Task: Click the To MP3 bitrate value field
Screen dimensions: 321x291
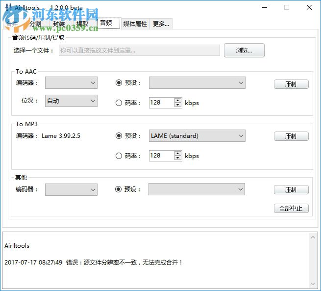Action: [162, 156]
